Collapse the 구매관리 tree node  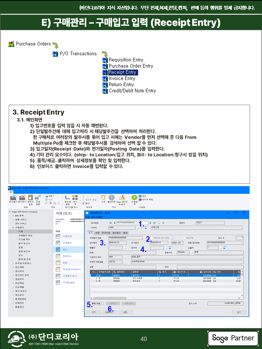pos(13,228)
